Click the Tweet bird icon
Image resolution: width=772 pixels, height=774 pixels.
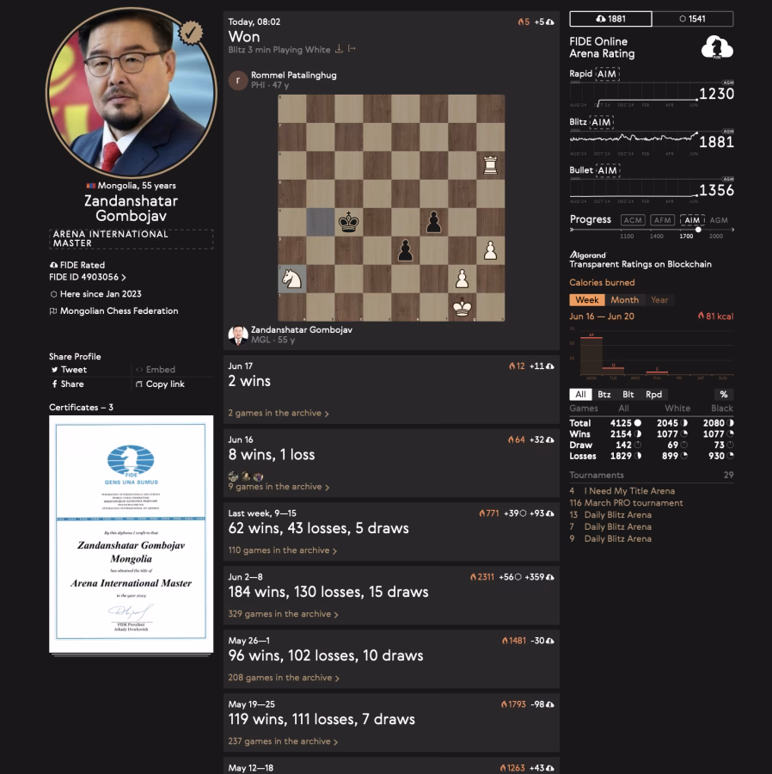54,370
